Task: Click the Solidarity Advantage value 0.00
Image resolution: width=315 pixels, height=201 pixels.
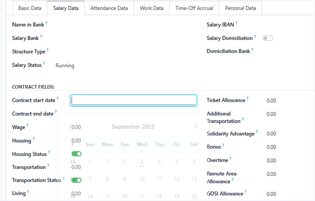Action: click(271, 134)
